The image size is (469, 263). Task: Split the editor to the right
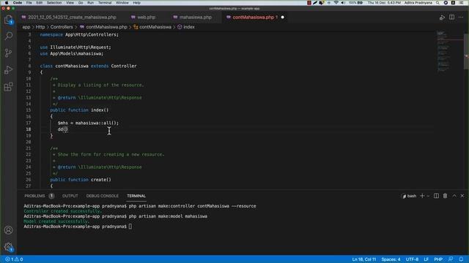pyautogui.click(x=451, y=18)
